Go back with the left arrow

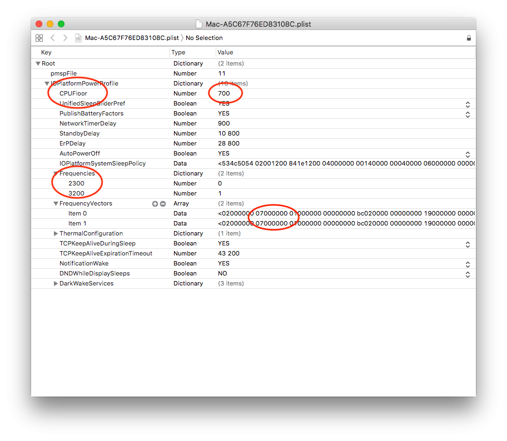[x=53, y=38]
